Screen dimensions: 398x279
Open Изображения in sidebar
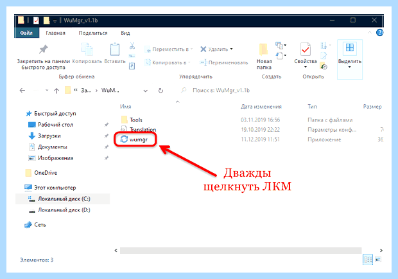pos(56,157)
